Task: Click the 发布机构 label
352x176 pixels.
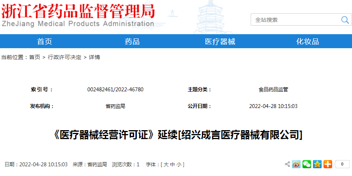Action: click(42, 106)
